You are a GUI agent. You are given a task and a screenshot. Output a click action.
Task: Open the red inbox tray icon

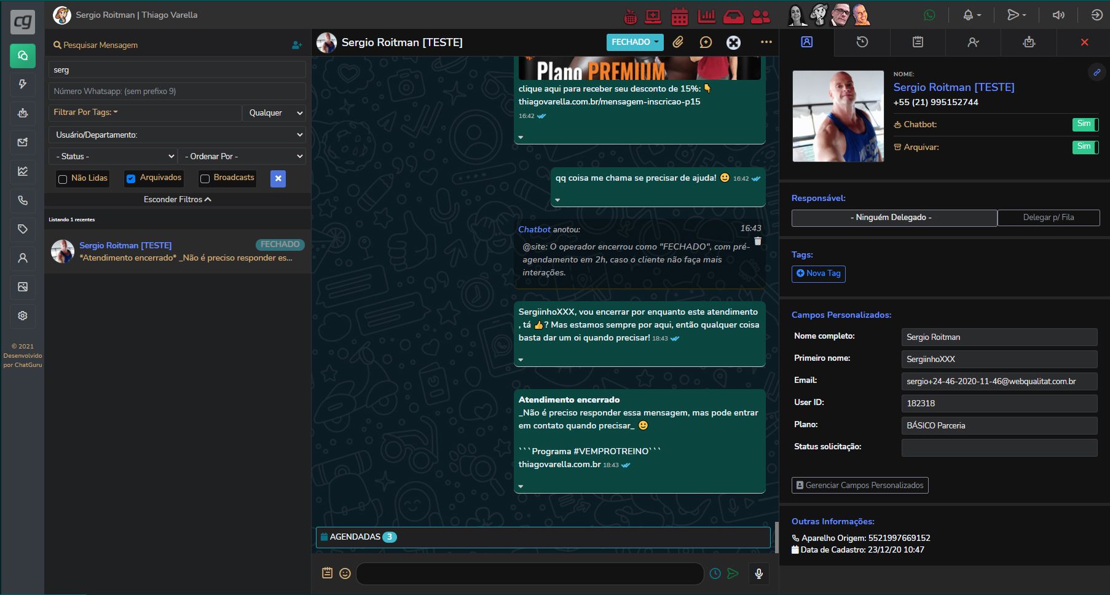click(733, 17)
